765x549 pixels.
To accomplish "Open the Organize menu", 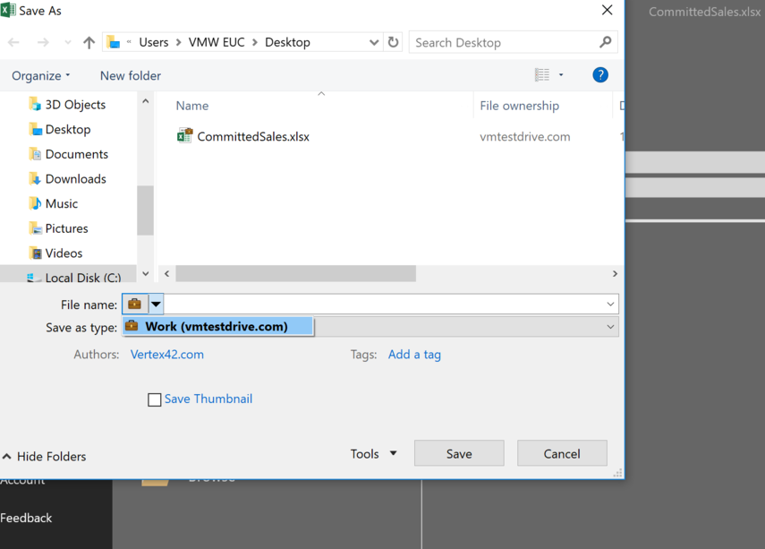I will click(41, 75).
